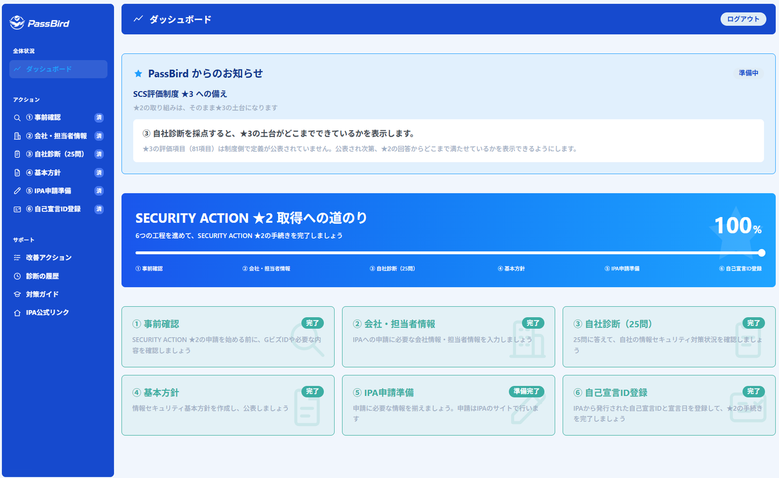Open the ④基本方針 card title

point(156,392)
